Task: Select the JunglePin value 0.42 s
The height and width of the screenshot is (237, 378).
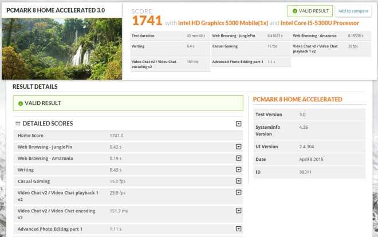Action: 116,147
